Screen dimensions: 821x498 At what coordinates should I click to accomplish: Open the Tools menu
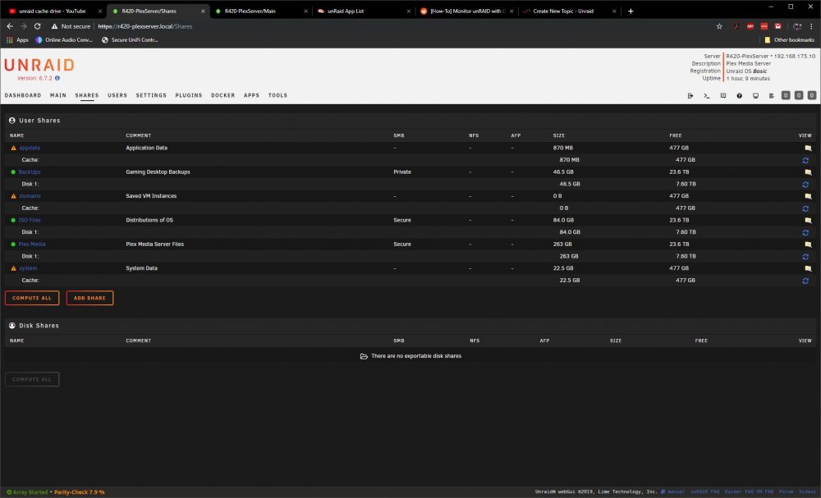pyautogui.click(x=277, y=96)
